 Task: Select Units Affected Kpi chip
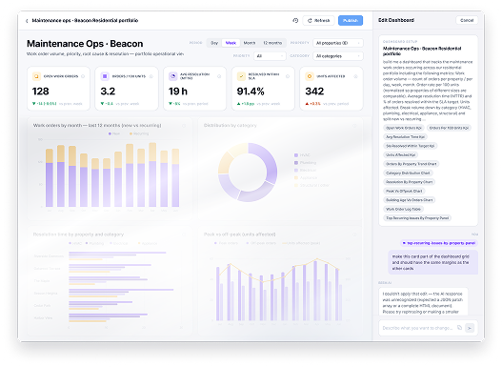(x=400, y=155)
